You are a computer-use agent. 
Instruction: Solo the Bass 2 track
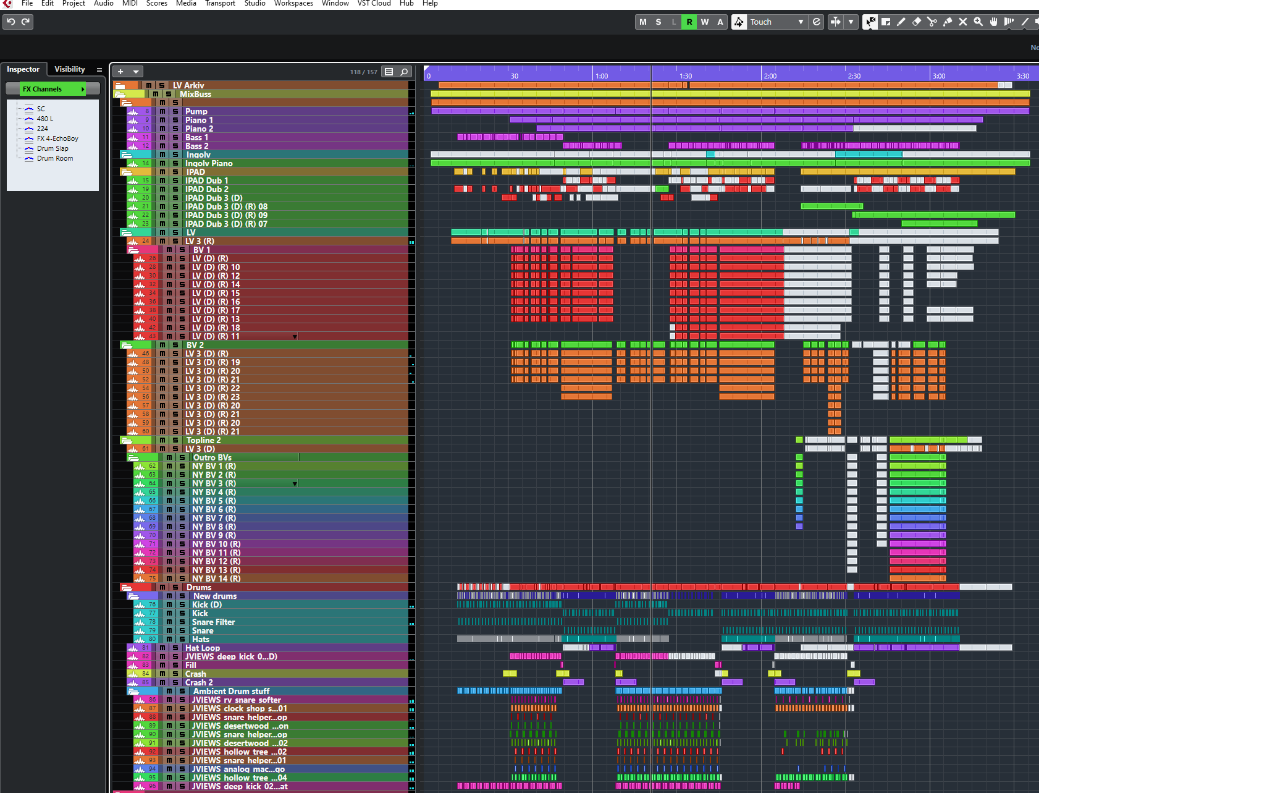click(175, 146)
